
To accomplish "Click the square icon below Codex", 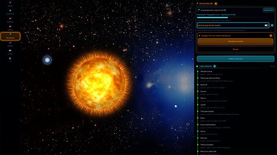I will (10, 58).
